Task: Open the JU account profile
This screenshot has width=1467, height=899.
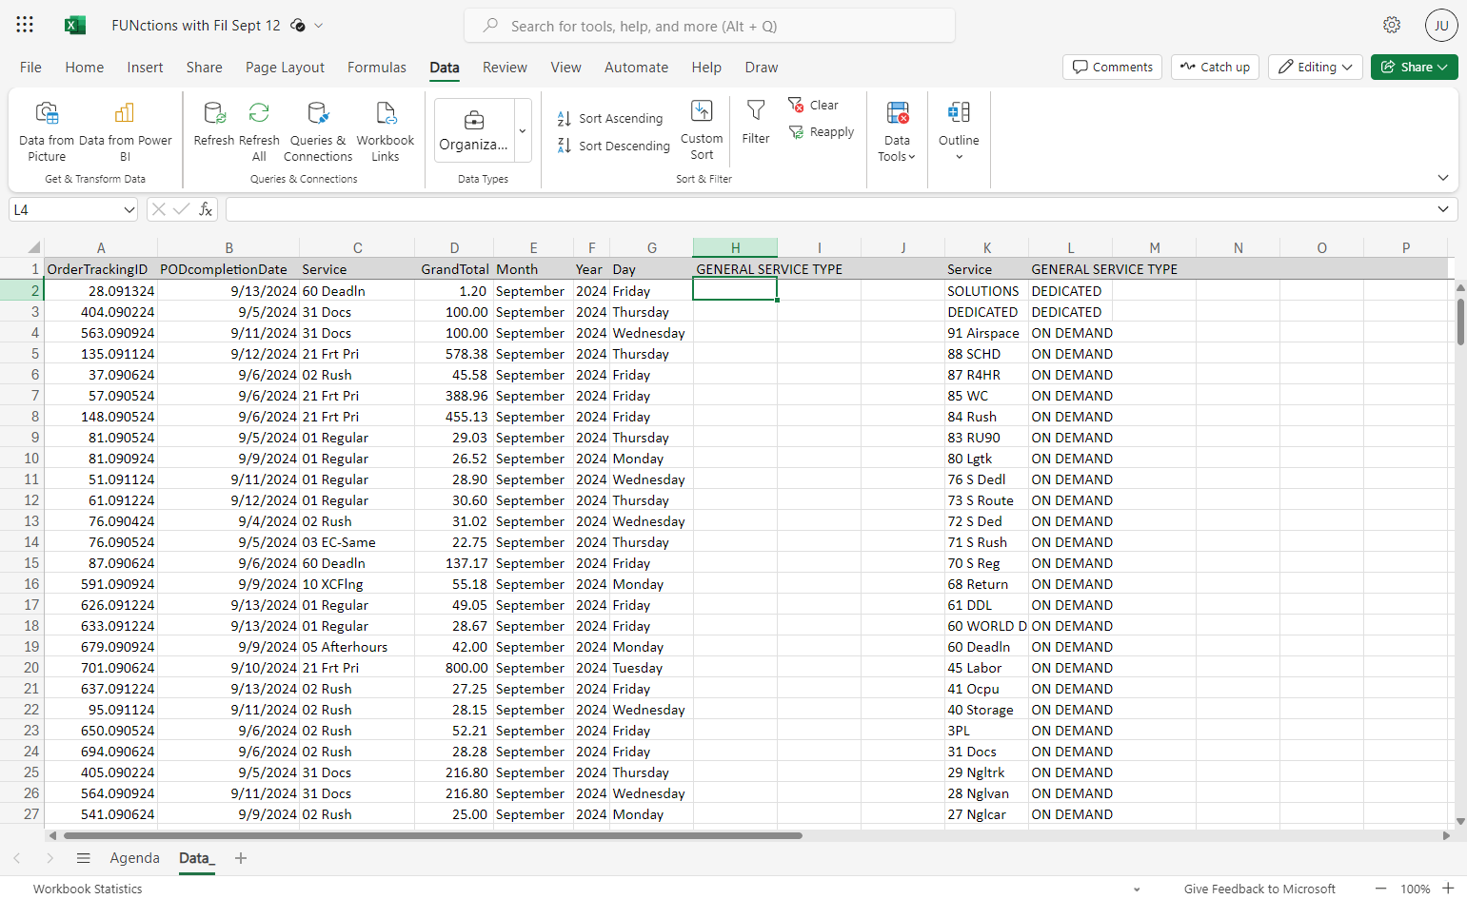Action: 1441,26
